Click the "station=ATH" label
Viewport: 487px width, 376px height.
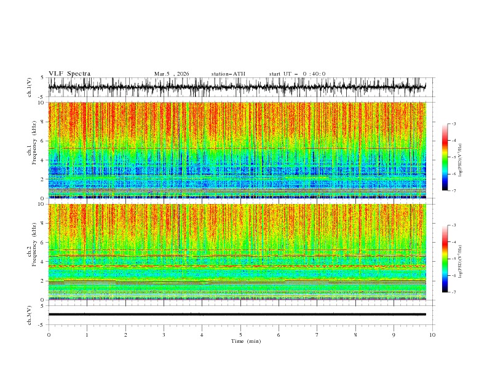click(228, 74)
